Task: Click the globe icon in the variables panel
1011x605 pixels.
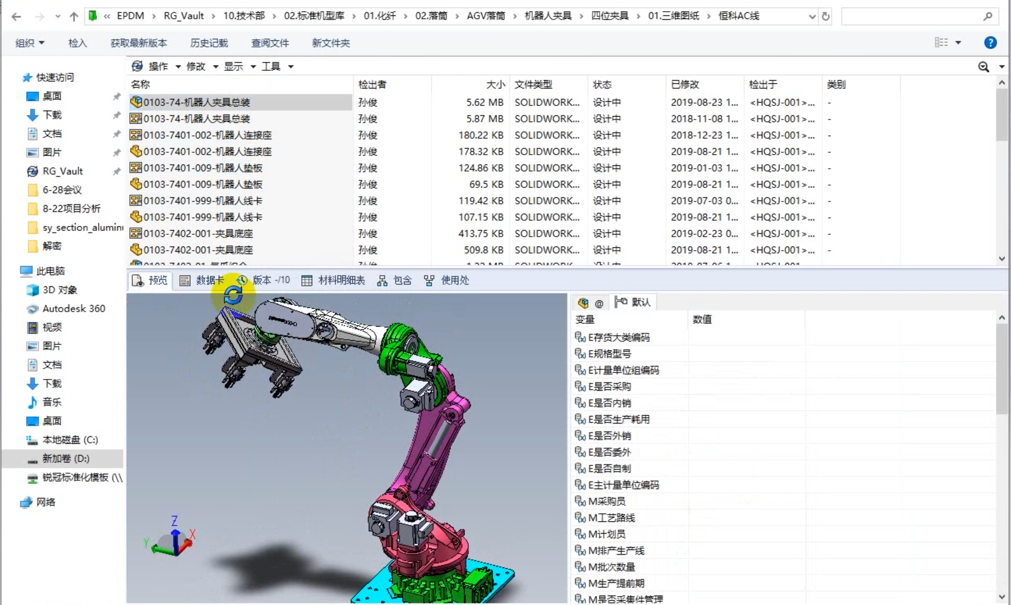Action: (x=583, y=302)
